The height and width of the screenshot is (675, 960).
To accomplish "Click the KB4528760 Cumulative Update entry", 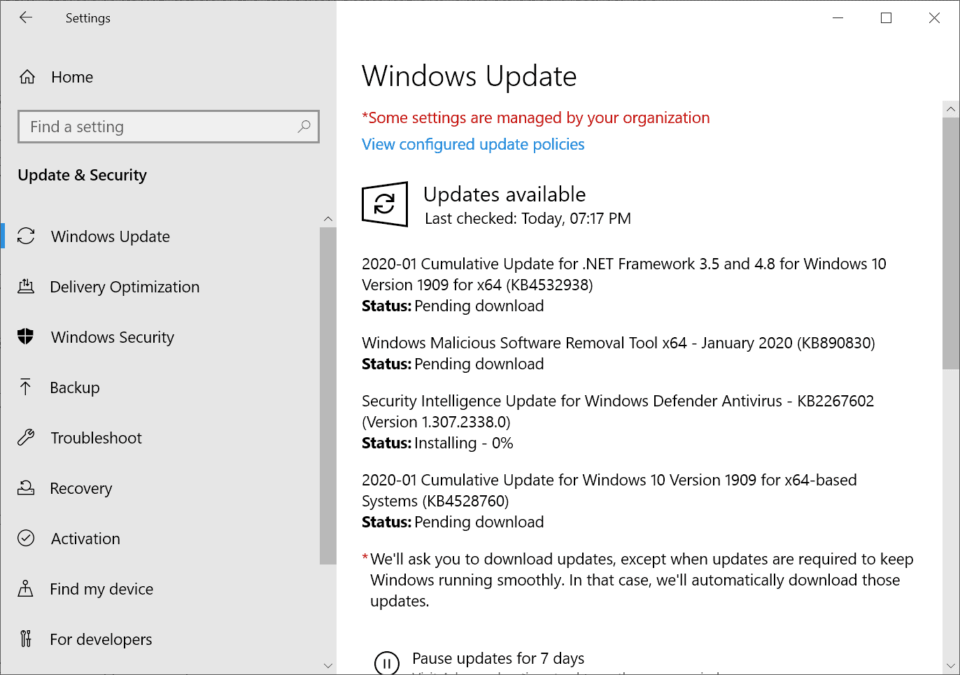I will point(609,490).
